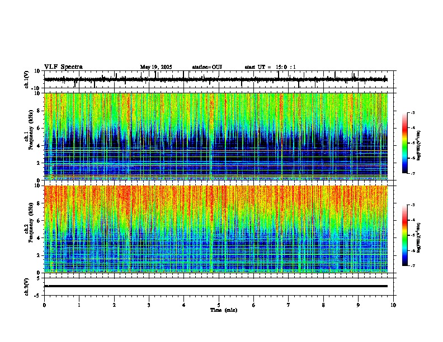Image resolution: width=443 pixels, height=342 pixels.
Task: Click the date text "May 19, 2025"
Action: pyautogui.click(x=156, y=67)
